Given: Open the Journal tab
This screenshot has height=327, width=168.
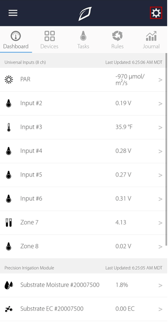Looking at the screenshot, I should (x=151, y=40).
